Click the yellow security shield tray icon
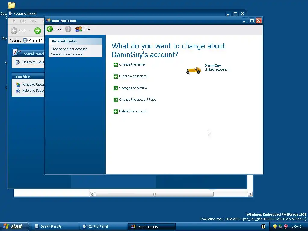 (275, 226)
